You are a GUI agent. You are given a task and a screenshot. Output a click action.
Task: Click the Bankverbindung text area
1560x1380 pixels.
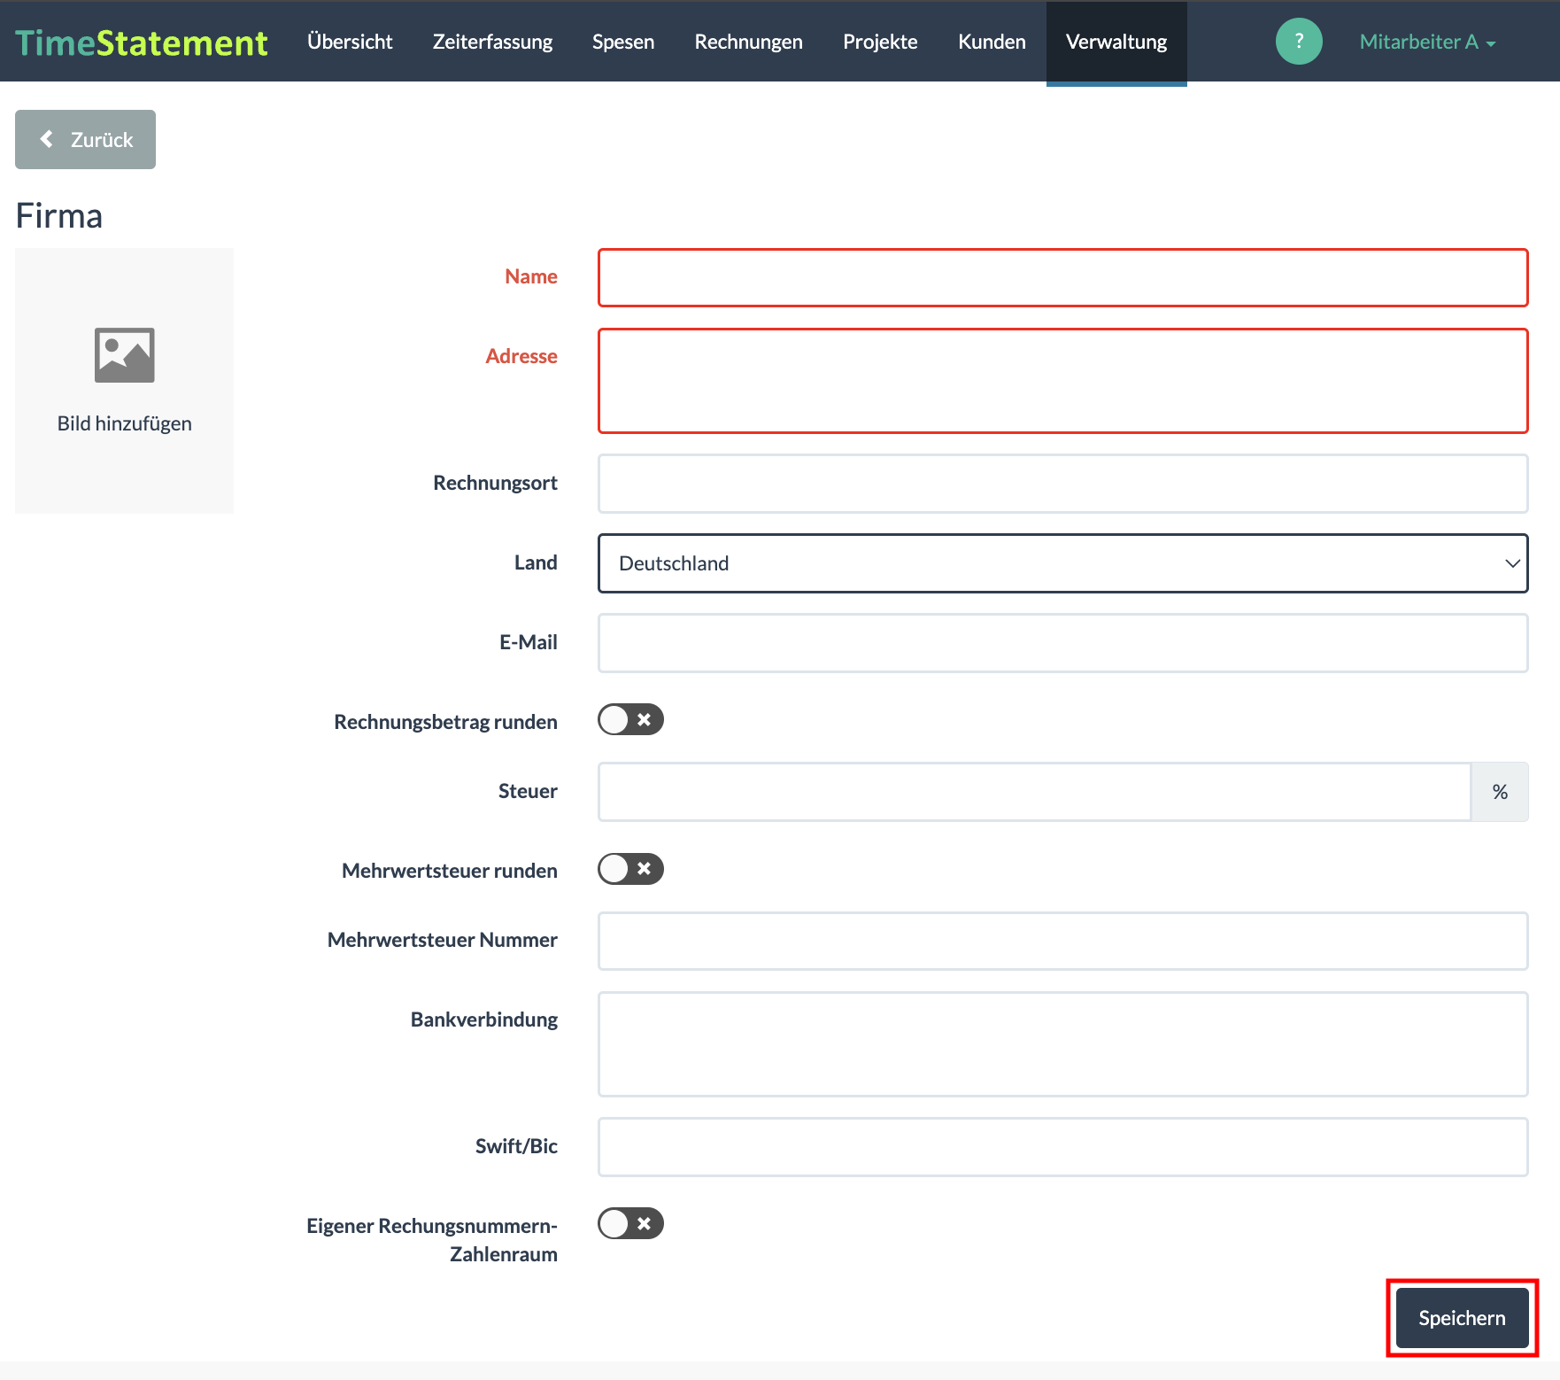tap(1062, 1044)
